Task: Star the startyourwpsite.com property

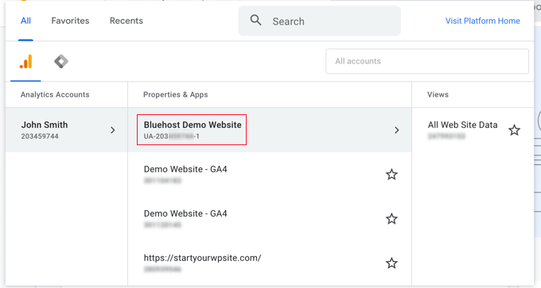Action: [x=391, y=263]
